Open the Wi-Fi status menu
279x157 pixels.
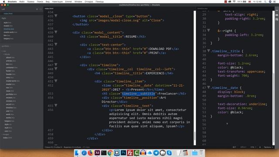[234, 2]
